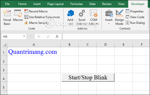Click the formula bar resize dots handle
This screenshot has height=95, width=150.
[31, 36]
